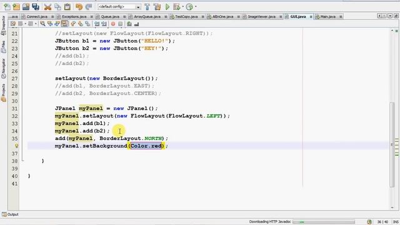Screen dimensions: 400x225
Task: Toggle Bookmark in editor toolbar
Action: [x=87, y=24]
